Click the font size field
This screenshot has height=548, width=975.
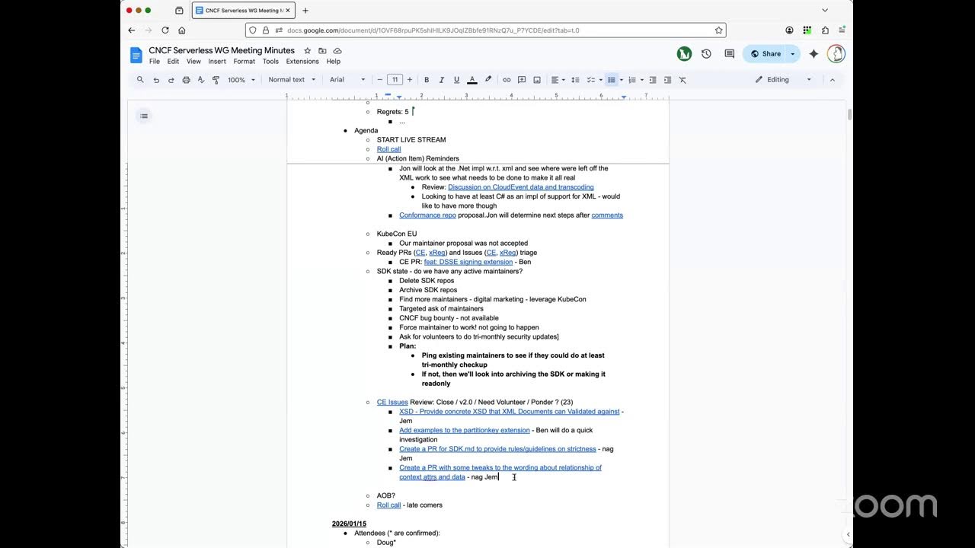coord(395,79)
